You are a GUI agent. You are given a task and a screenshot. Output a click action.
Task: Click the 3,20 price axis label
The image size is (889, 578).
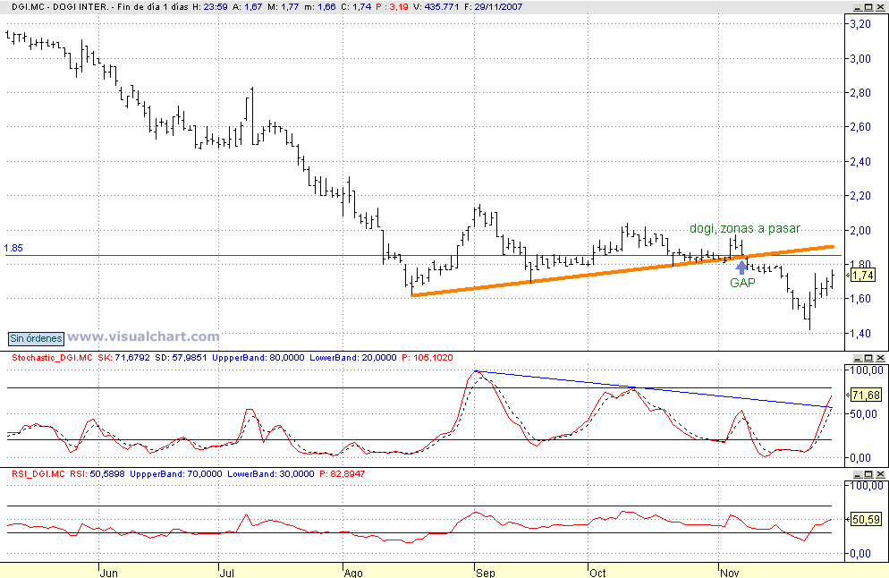coord(860,24)
